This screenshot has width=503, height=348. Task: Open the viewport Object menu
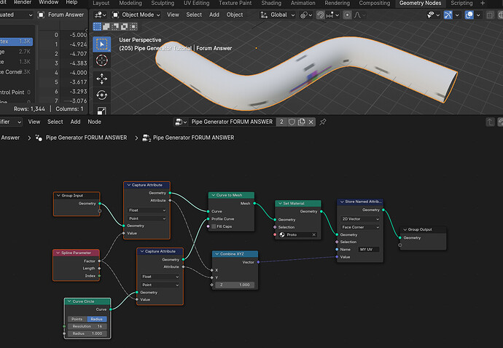[x=235, y=15]
